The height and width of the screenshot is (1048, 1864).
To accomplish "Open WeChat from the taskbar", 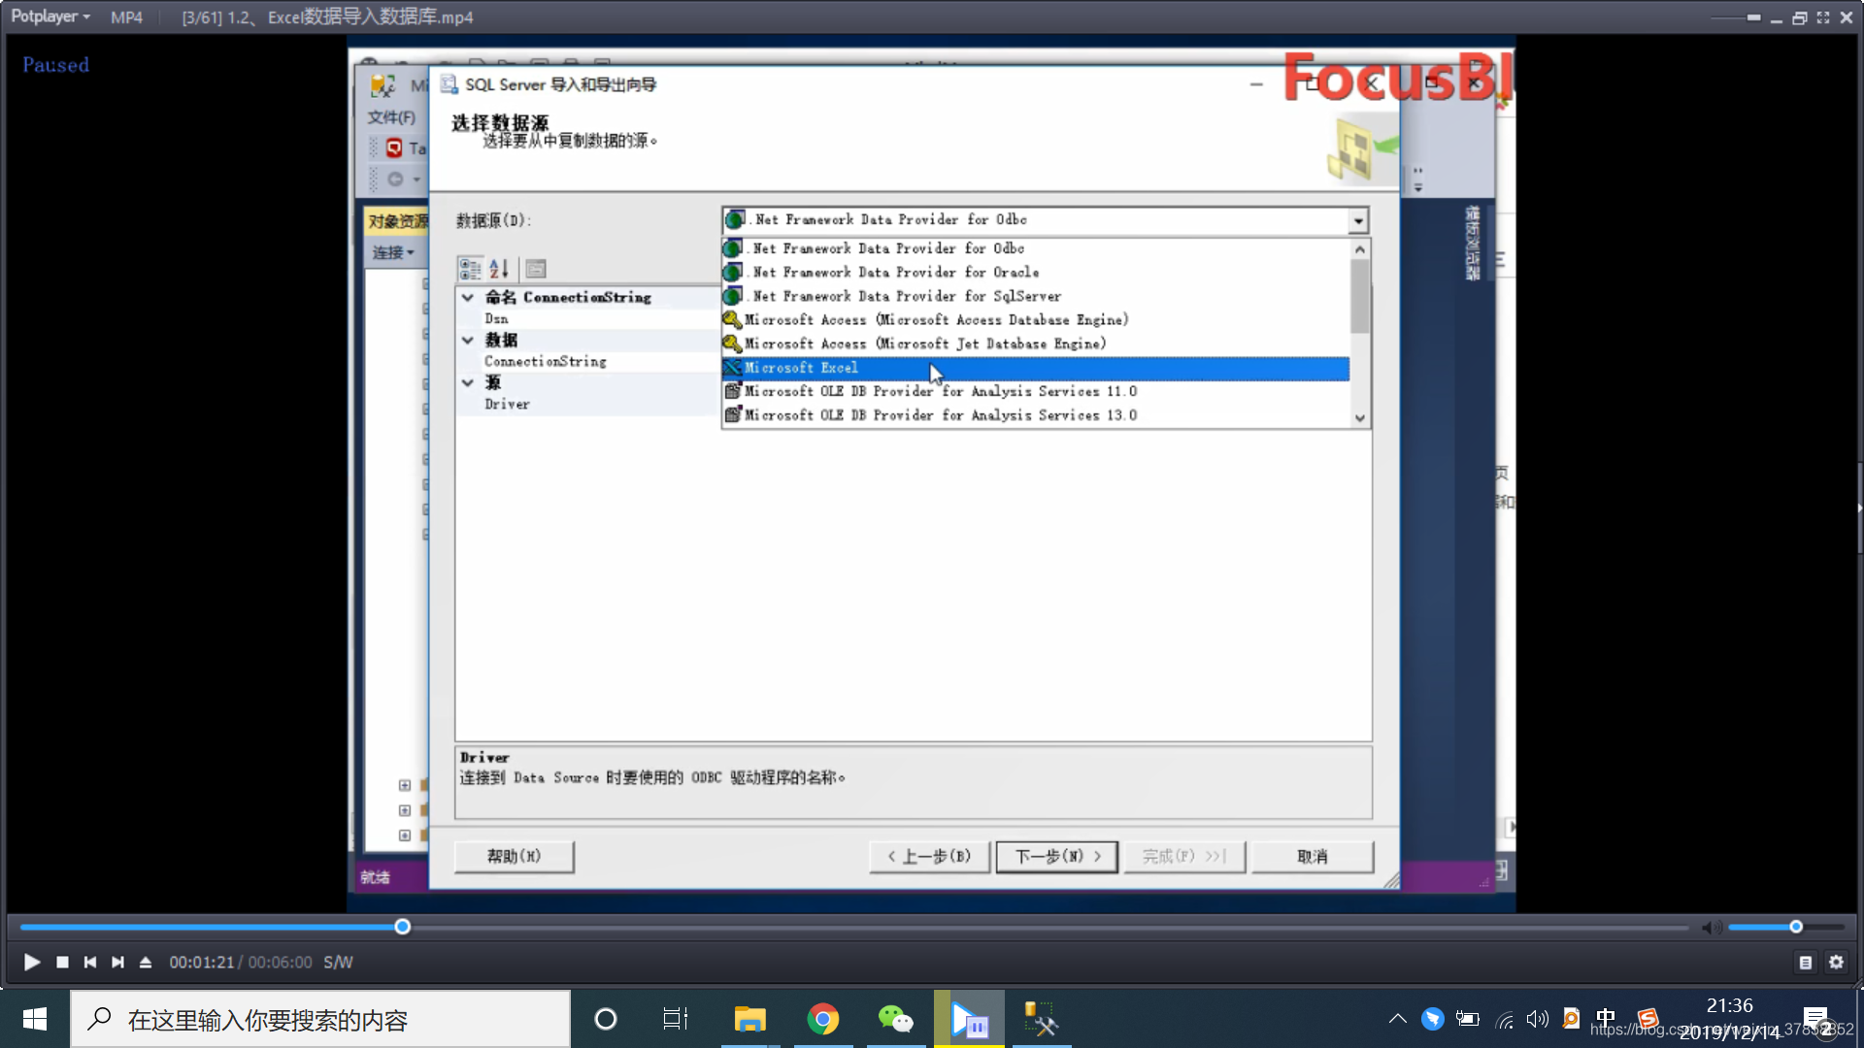I will tap(895, 1019).
